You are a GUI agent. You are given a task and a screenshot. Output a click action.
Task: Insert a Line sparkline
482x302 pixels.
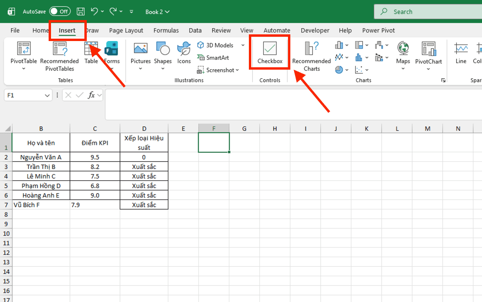pyautogui.click(x=461, y=53)
